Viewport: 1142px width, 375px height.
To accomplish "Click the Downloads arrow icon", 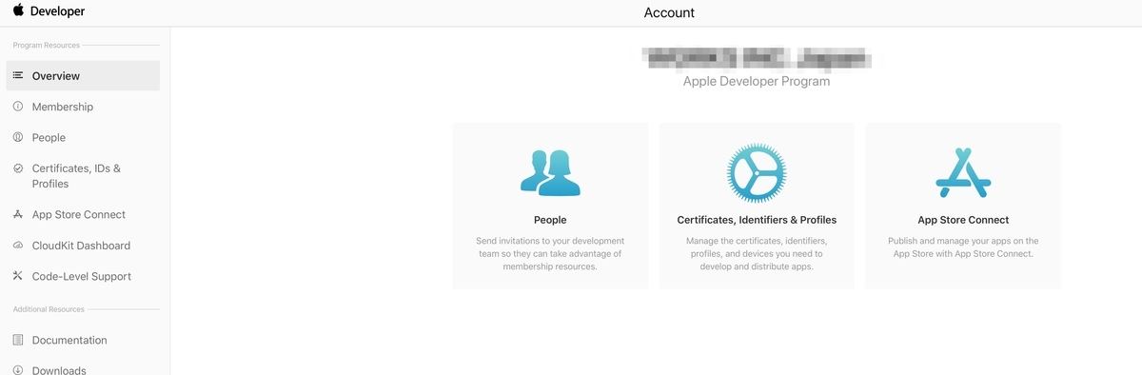I will pyautogui.click(x=18, y=370).
